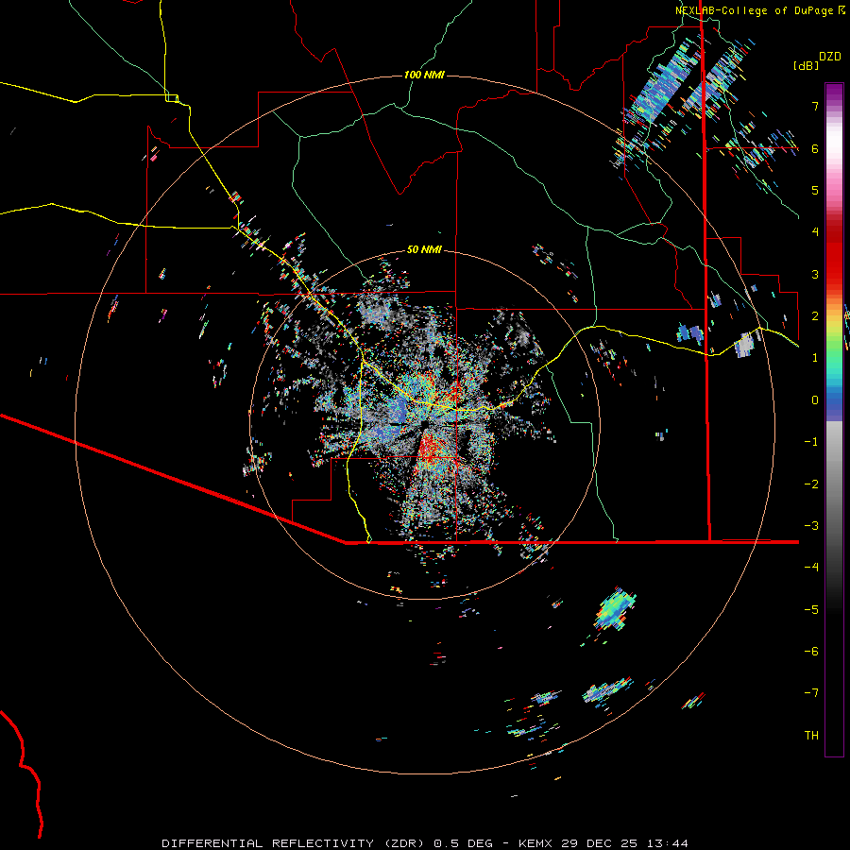
Task: Click the 3 value on the color scale
Action: [814, 274]
